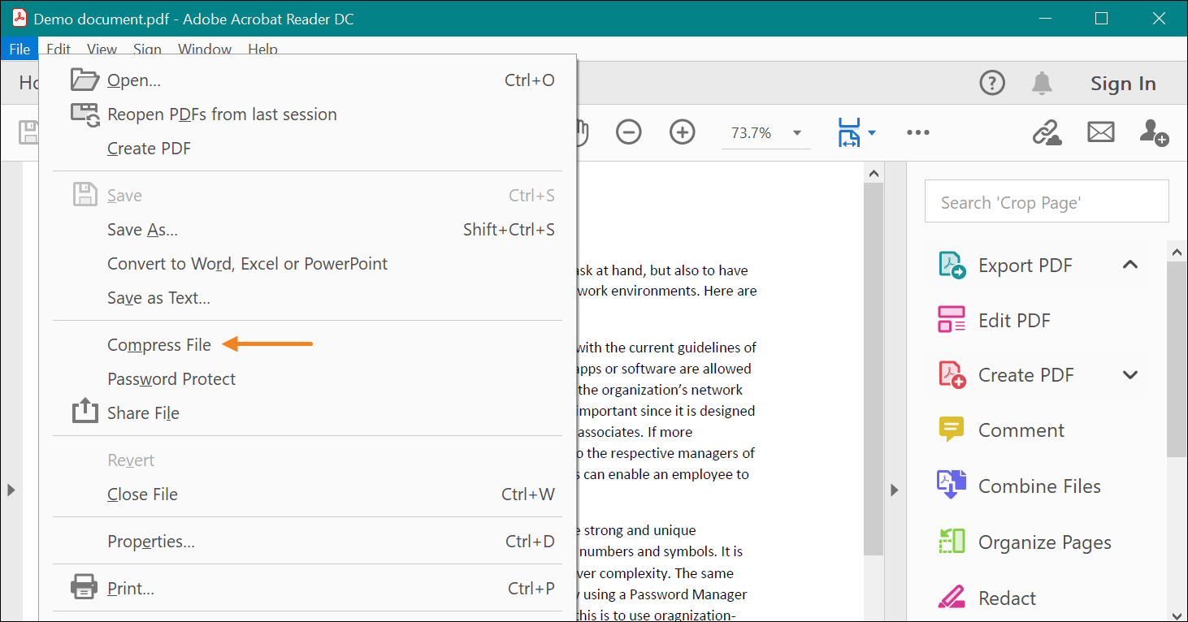1188x622 pixels.
Task: Click the Sign In button
Action: pyautogui.click(x=1123, y=84)
